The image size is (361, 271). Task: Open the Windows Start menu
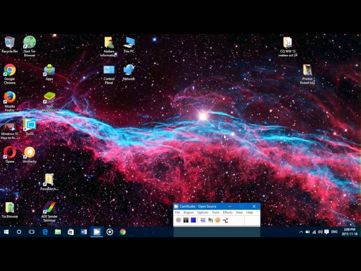click(x=6, y=232)
